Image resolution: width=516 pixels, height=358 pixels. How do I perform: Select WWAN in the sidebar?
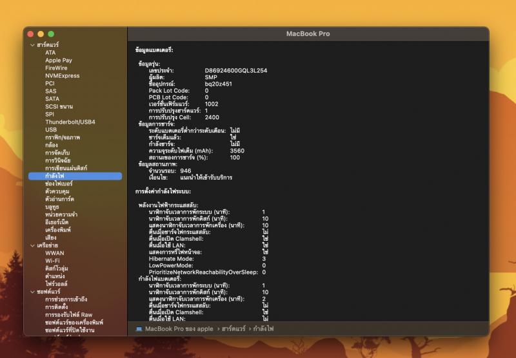click(x=54, y=253)
